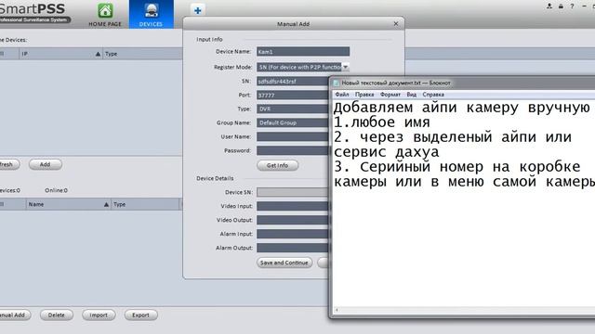Click Save and Continue button
This screenshot has width=595, height=334.
pyautogui.click(x=284, y=263)
